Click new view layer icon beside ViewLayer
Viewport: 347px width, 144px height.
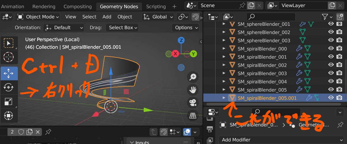331,5
